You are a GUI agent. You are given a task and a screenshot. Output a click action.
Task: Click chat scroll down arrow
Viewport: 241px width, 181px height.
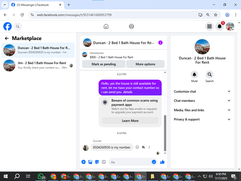click(x=165, y=153)
